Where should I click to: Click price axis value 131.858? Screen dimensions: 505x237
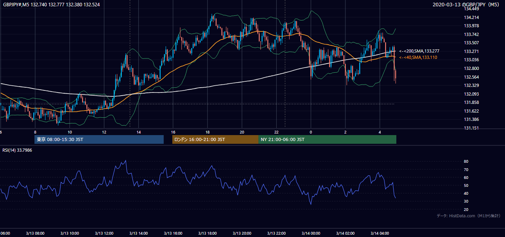coord(471,102)
